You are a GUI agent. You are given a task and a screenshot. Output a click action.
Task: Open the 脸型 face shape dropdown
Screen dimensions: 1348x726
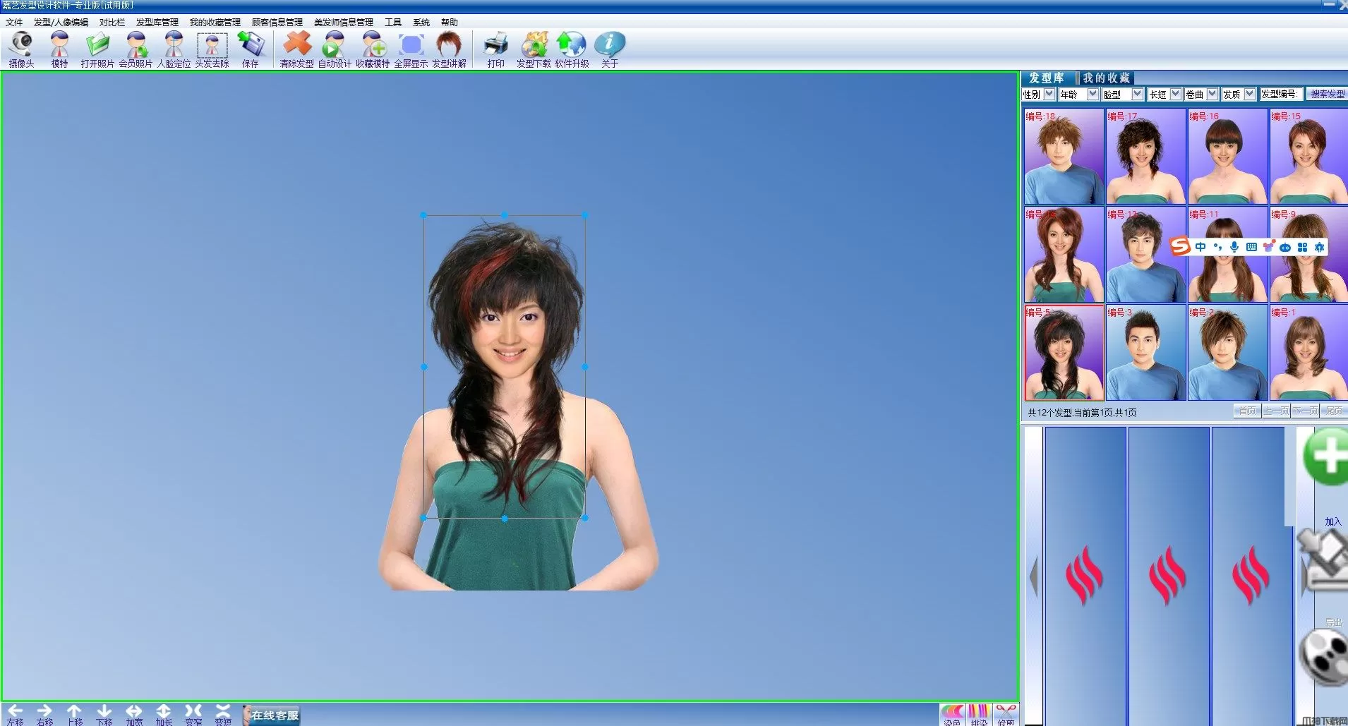coord(1137,94)
